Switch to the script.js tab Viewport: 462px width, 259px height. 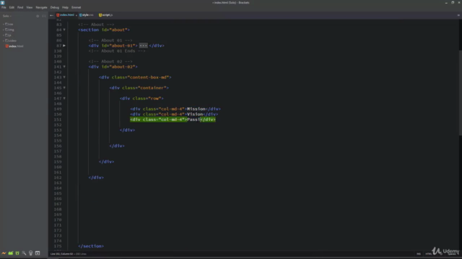(106, 15)
